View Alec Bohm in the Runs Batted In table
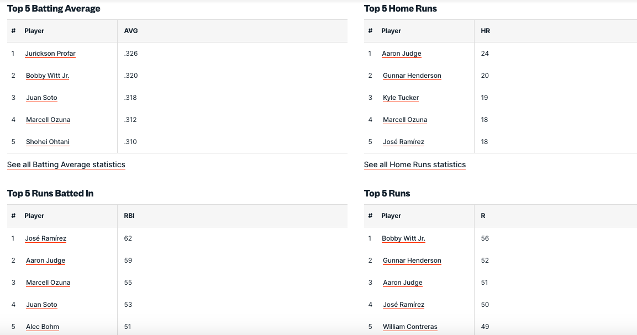Image resolution: width=637 pixels, height=335 pixels. coord(43,327)
